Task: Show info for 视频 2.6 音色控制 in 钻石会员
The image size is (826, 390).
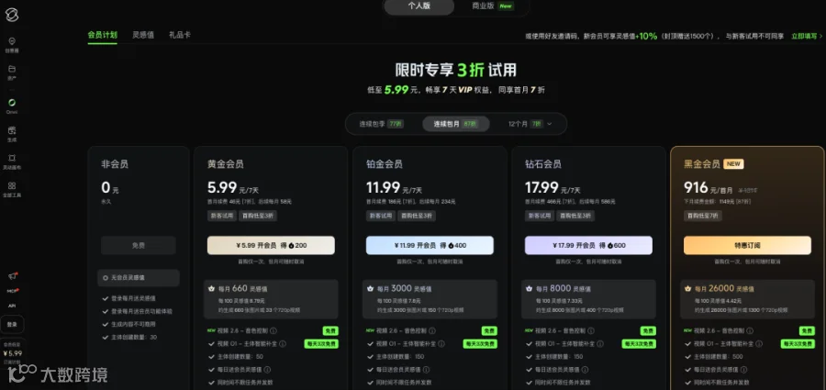Action: (x=591, y=331)
